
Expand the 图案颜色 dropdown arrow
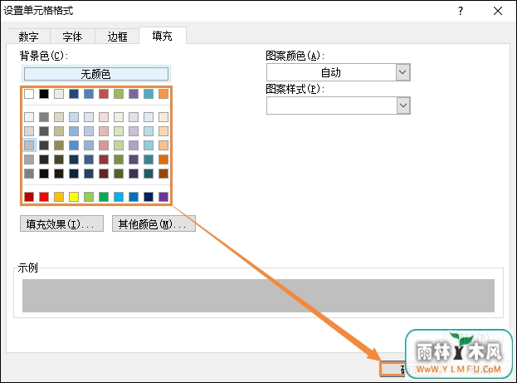point(403,72)
